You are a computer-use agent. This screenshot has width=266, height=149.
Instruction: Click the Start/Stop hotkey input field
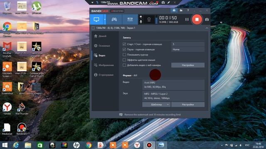(x=188, y=44)
